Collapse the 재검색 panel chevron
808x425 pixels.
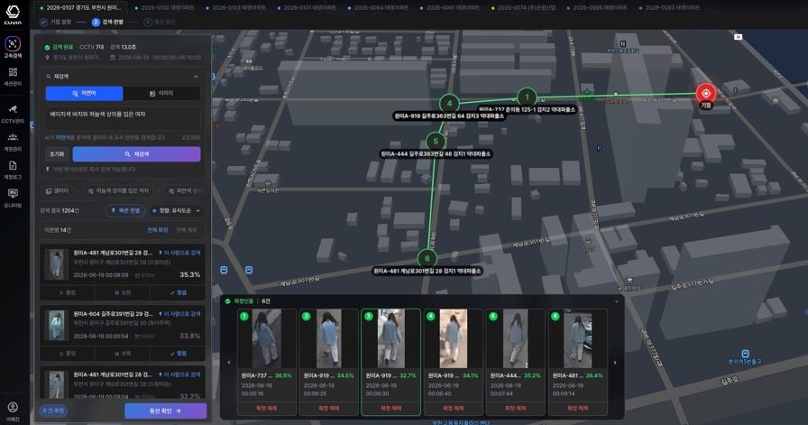tap(196, 77)
